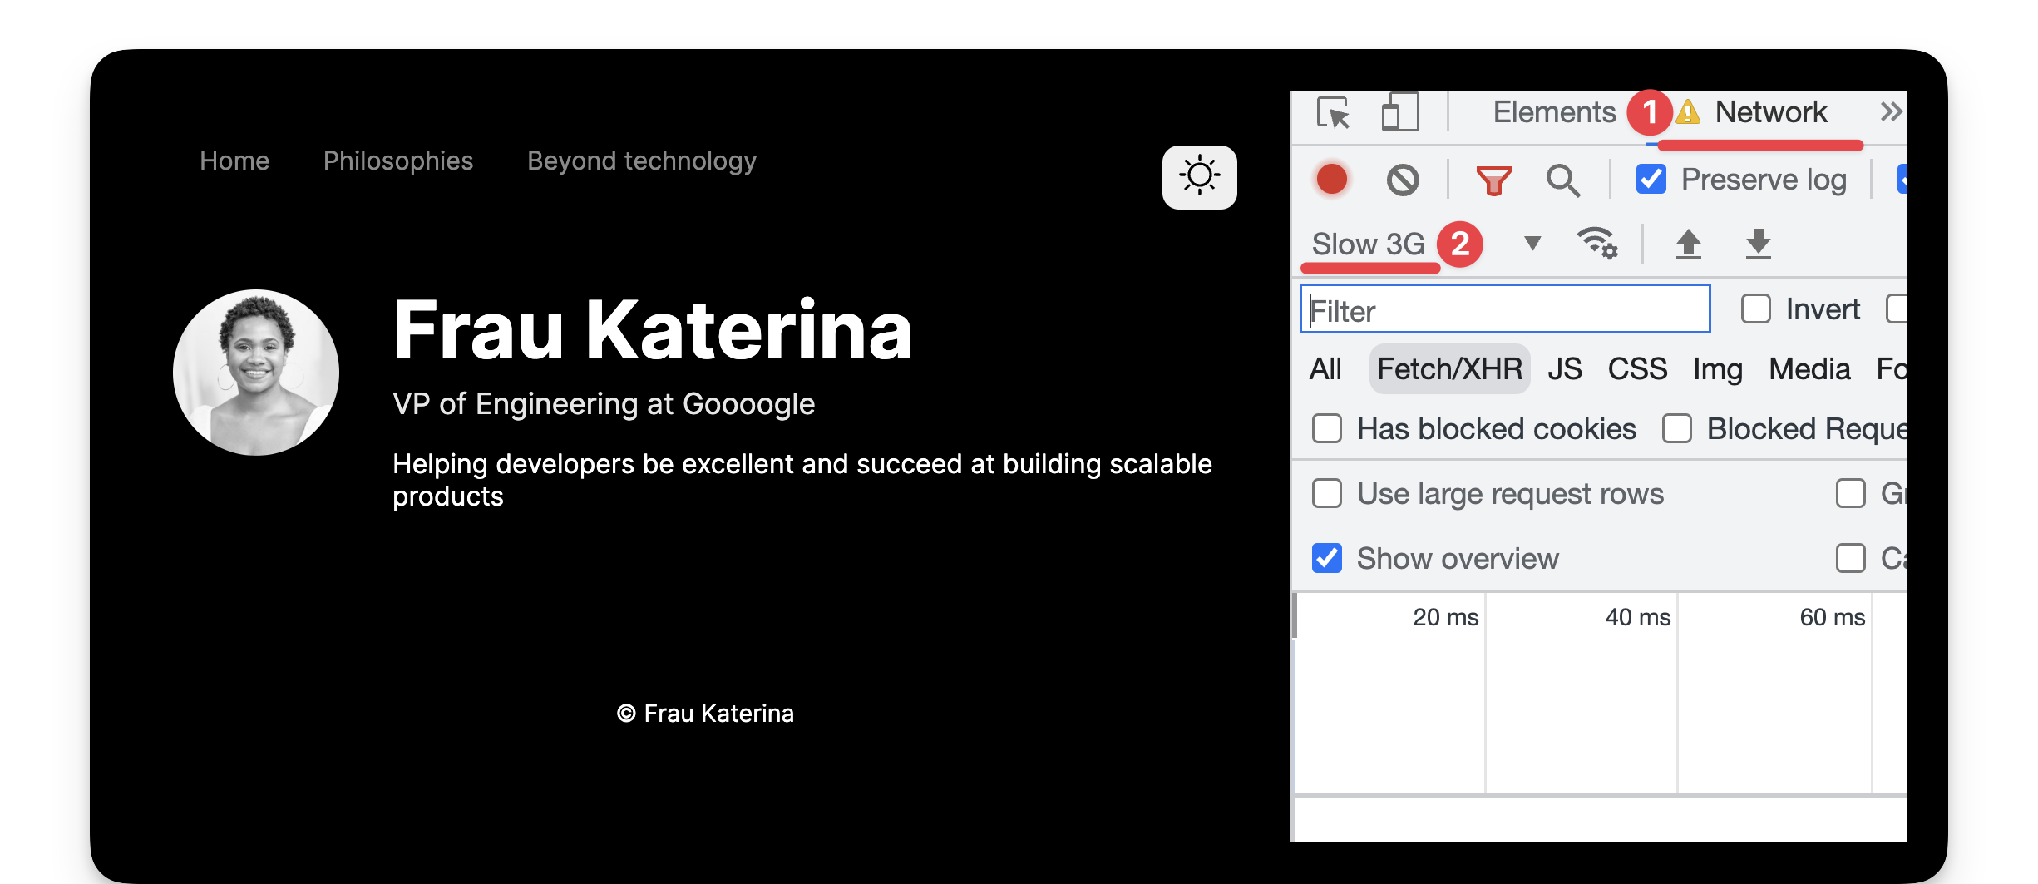Image resolution: width=2038 pixels, height=884 pixels.
Task: Uncheck Show overview
Action: (1326, 559)
